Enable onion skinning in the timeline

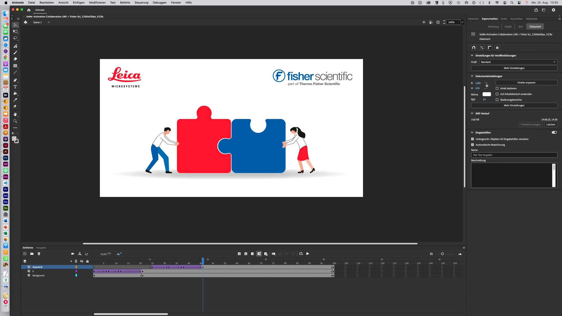[x=273, y=254]
